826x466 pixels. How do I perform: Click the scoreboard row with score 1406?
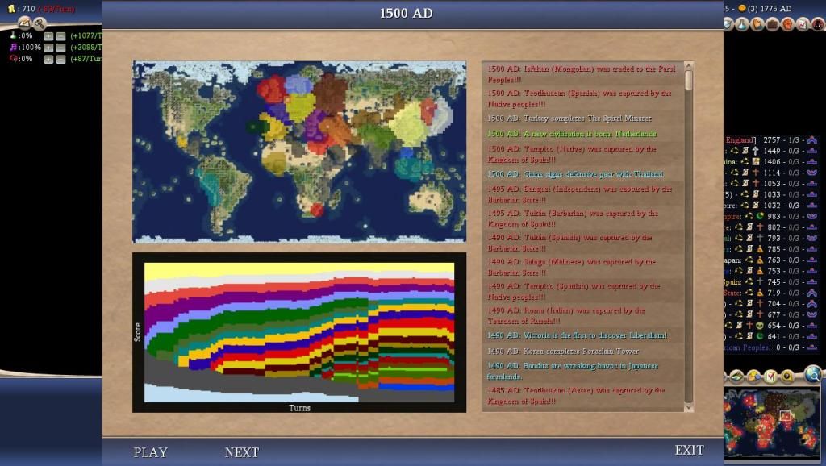click(770, 162)
